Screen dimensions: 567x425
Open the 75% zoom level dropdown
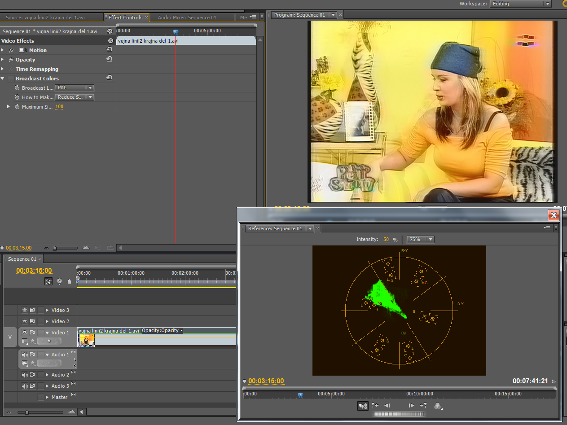pos(420,240)
